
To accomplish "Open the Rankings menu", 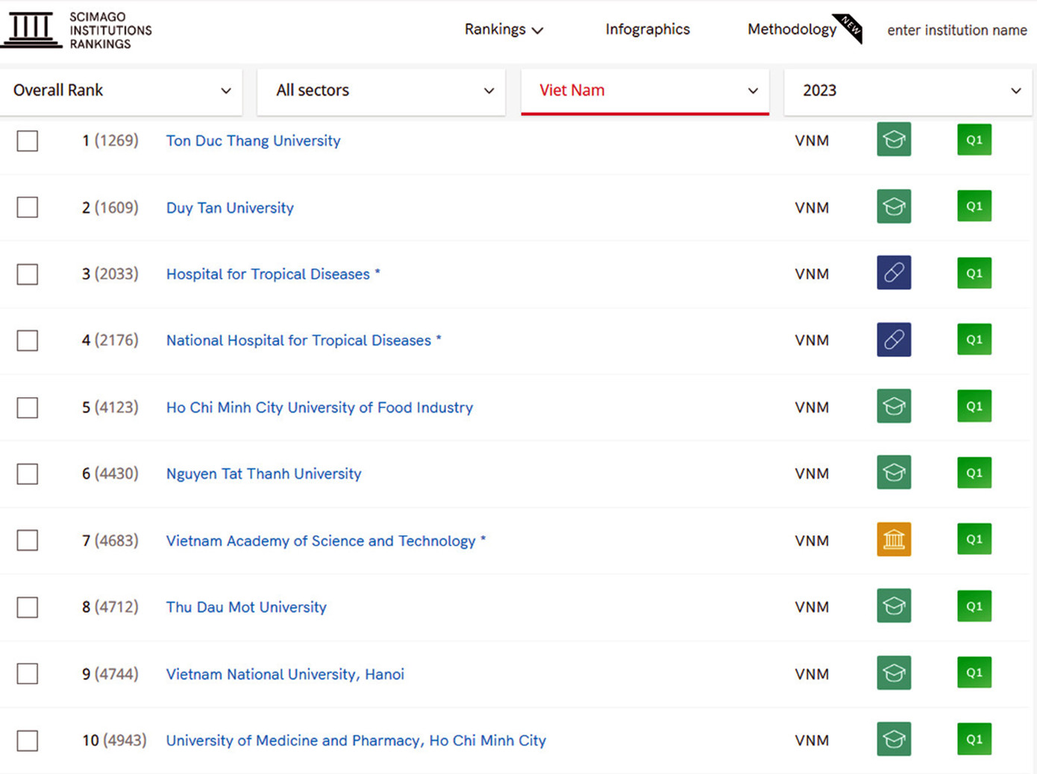I will [504, 29].
